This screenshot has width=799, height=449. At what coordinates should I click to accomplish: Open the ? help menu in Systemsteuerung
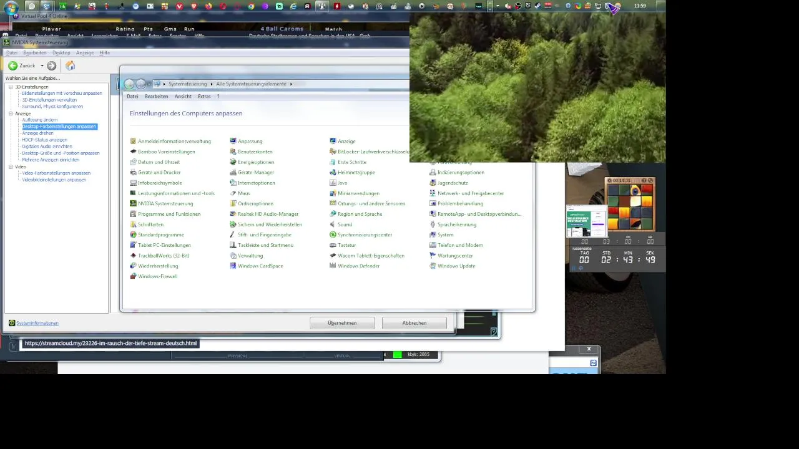[218, 96]
